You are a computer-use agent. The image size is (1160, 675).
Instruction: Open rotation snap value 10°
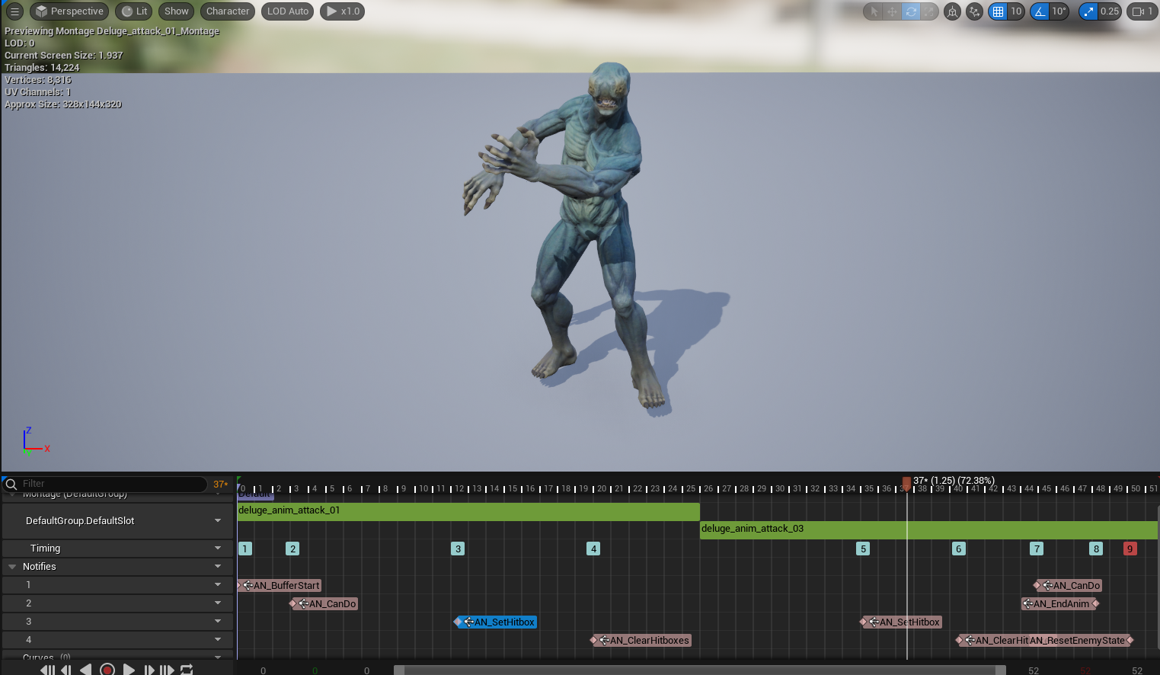click(1059, 11)
